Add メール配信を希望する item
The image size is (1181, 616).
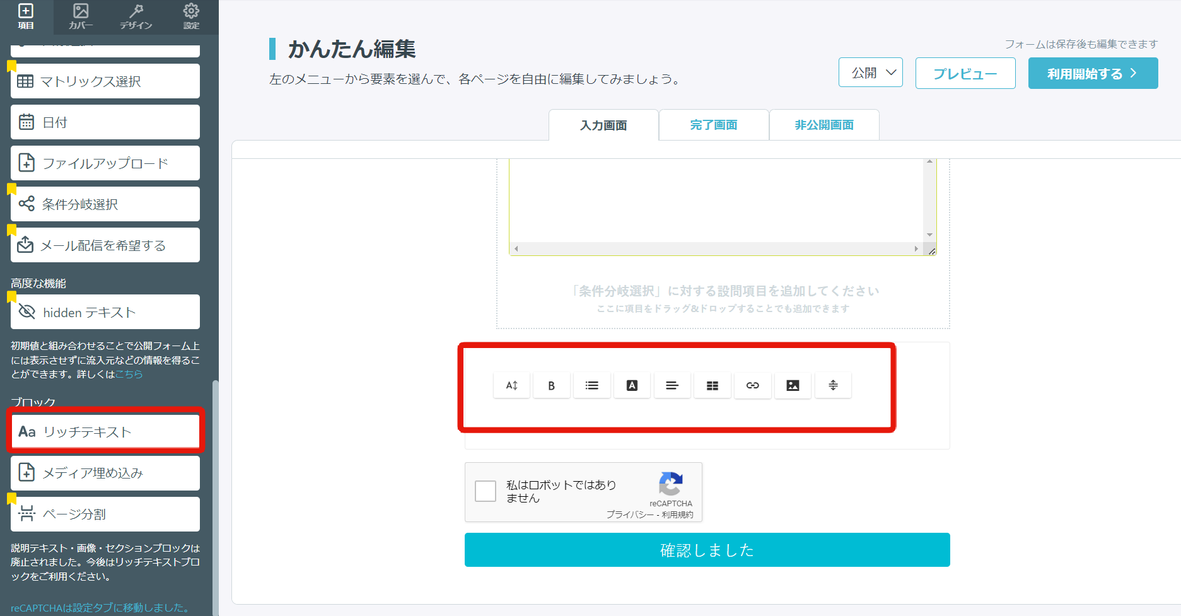click(105, 245)
